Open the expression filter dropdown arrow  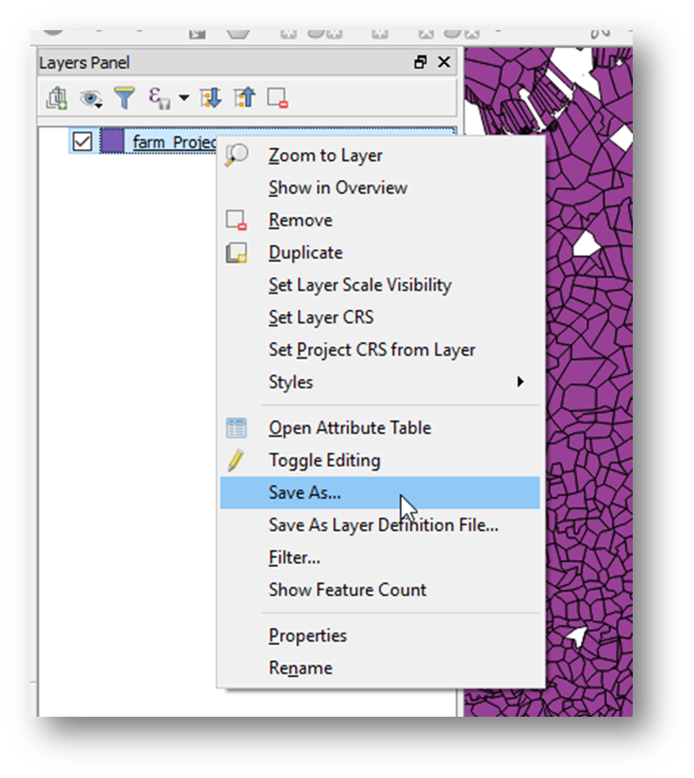pos(184,98)
